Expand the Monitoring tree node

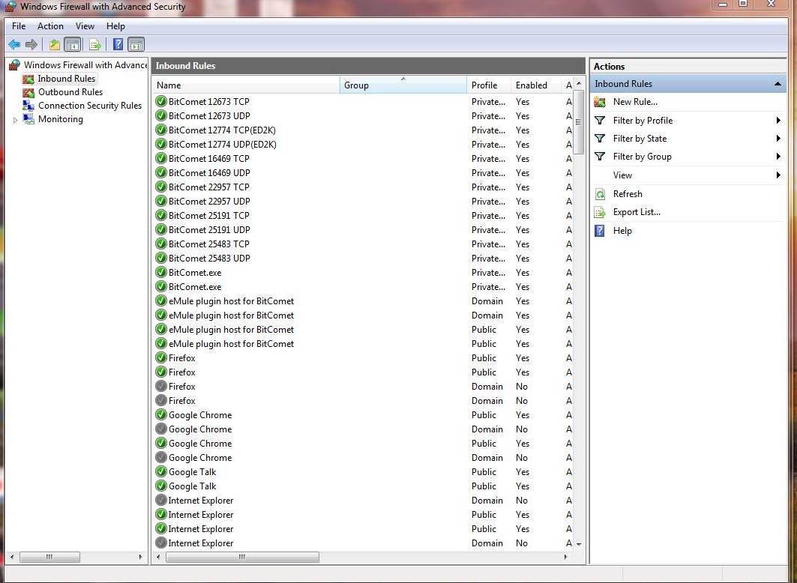coord(15,121)
